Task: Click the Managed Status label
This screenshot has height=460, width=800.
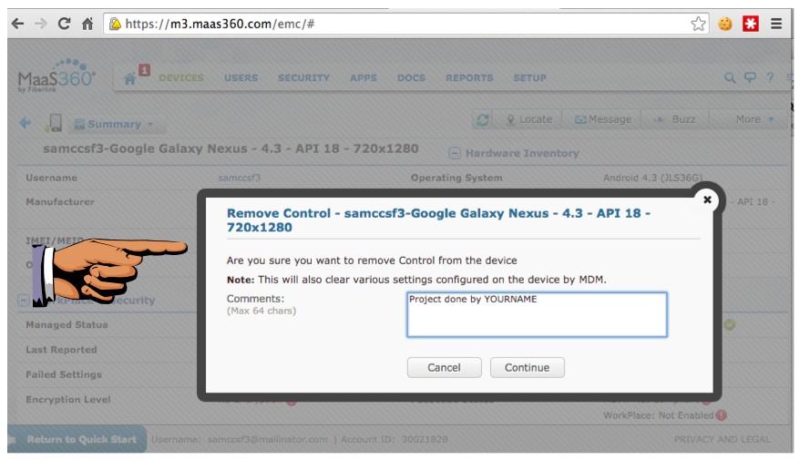Action: point(67,324)
